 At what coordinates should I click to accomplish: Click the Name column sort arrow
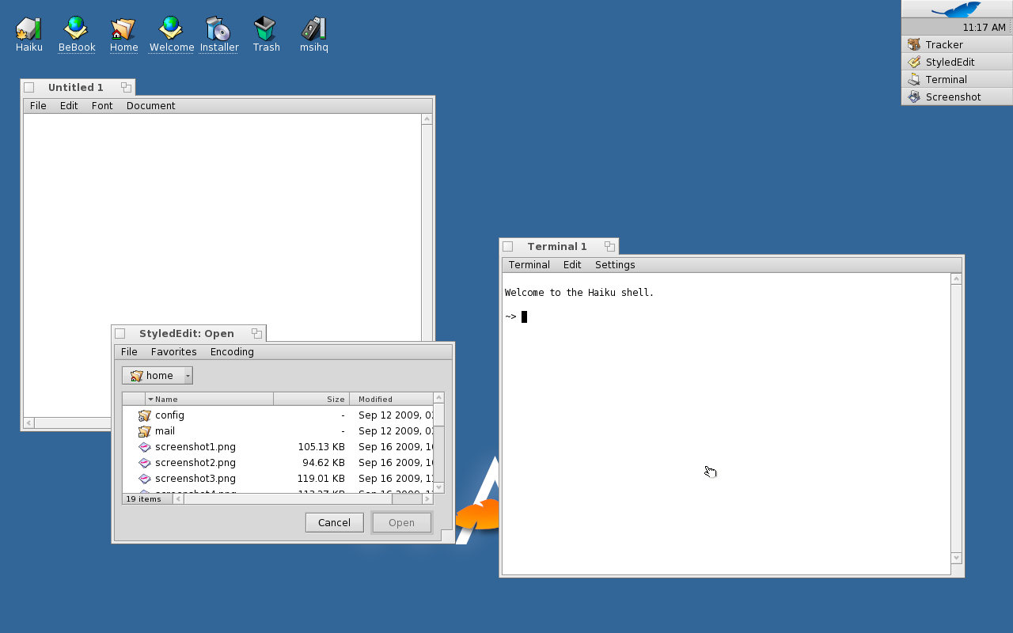pyautogui.click(x=150, y=400)
